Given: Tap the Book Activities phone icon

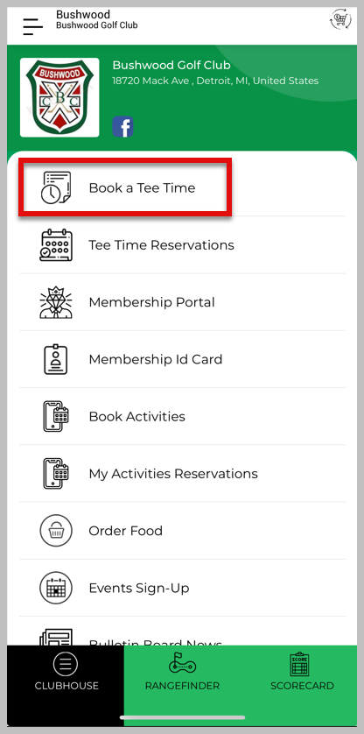Looking at the screenshot, I should pyautogui.click(x=56, y=416).
